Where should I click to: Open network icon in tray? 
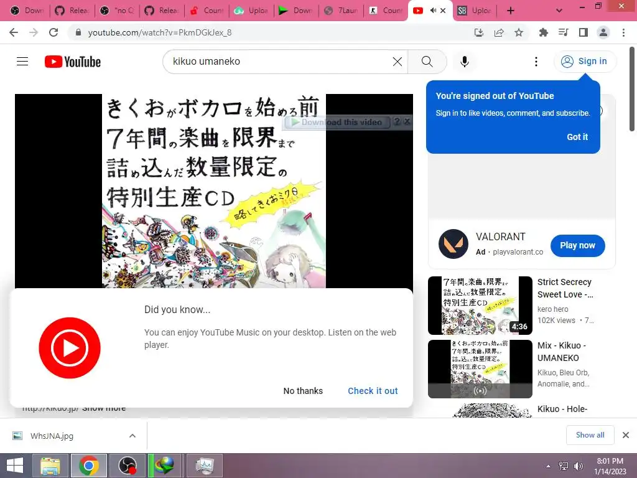pyautogui.click(x=564, y=466)
